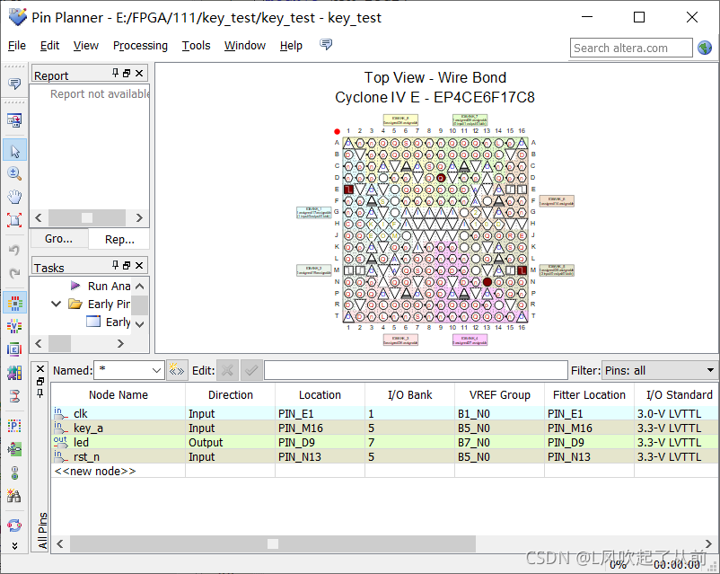Click the redo arrow icon
Viewport: 720px width, 574px height.
[14, 273]
